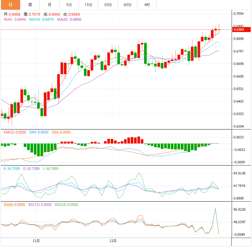Image resolution: width=252 pixels, height=248 pixels.
Task: Click the MACD: 0.0000 indicator label
Action: 15,132
